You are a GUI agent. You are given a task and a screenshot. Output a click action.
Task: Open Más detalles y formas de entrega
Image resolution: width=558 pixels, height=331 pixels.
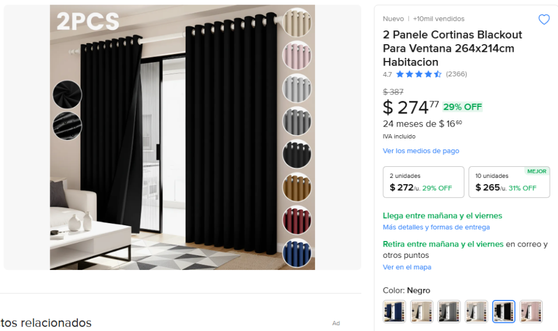pos(436,227)
